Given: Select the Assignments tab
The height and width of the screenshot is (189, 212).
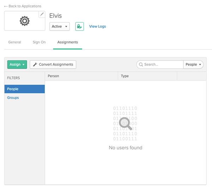Looking at the screenshot, I should click(67, 42).
